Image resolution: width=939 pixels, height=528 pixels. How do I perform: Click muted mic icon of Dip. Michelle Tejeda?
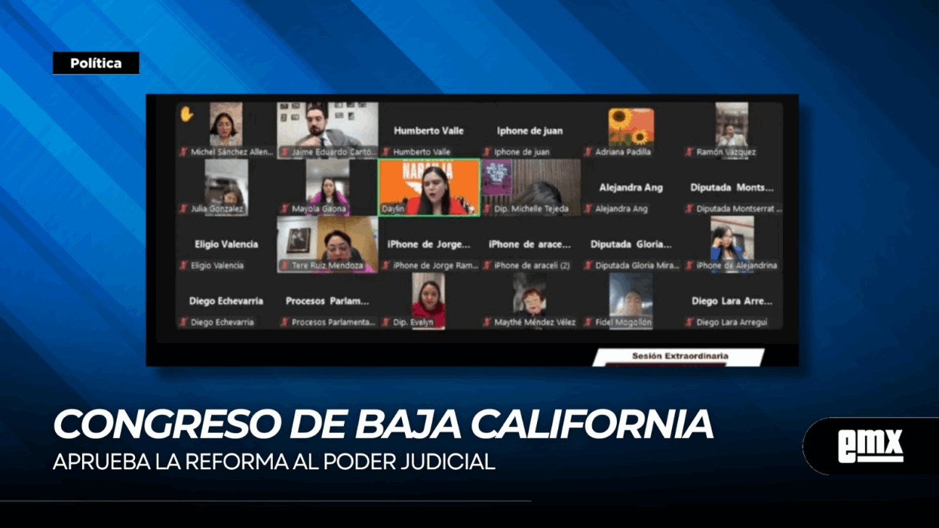click(x=488, y=209)
